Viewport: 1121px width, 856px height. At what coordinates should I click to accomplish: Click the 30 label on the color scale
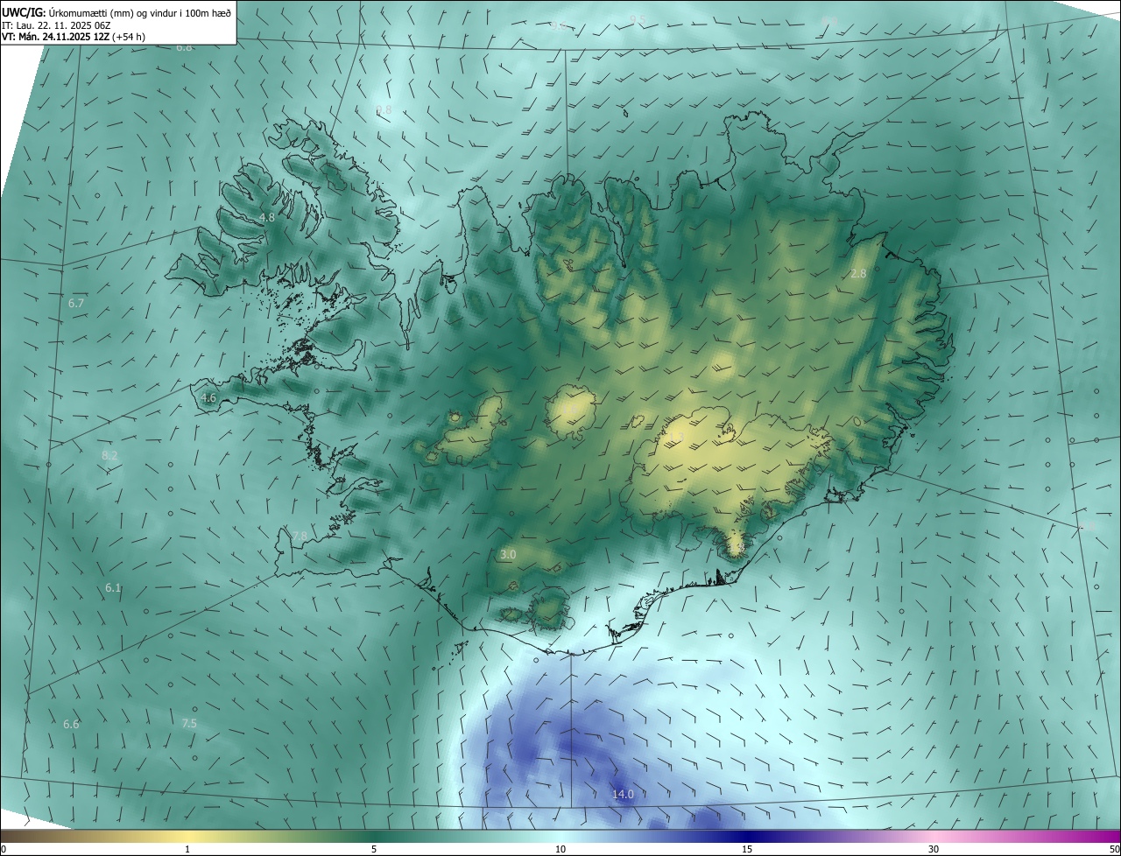tap(934, 849)
